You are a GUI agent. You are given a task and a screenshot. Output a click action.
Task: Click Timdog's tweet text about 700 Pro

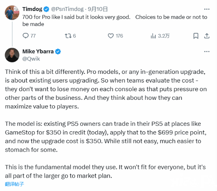click(115, 20)
